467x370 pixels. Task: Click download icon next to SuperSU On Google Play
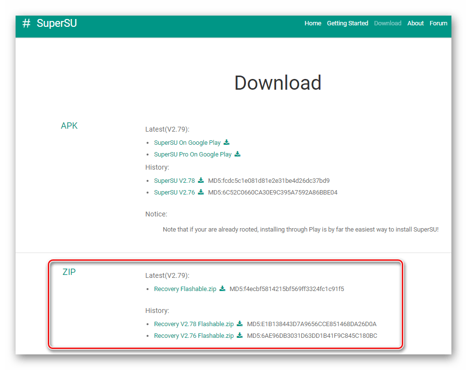pos(226,142)
